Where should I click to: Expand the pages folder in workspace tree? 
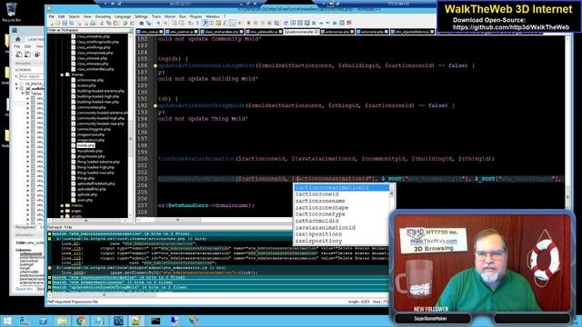[62, 211]
